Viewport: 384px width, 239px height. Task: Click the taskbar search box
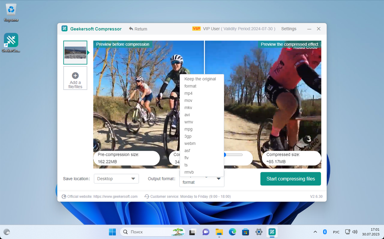coord(152,232)
